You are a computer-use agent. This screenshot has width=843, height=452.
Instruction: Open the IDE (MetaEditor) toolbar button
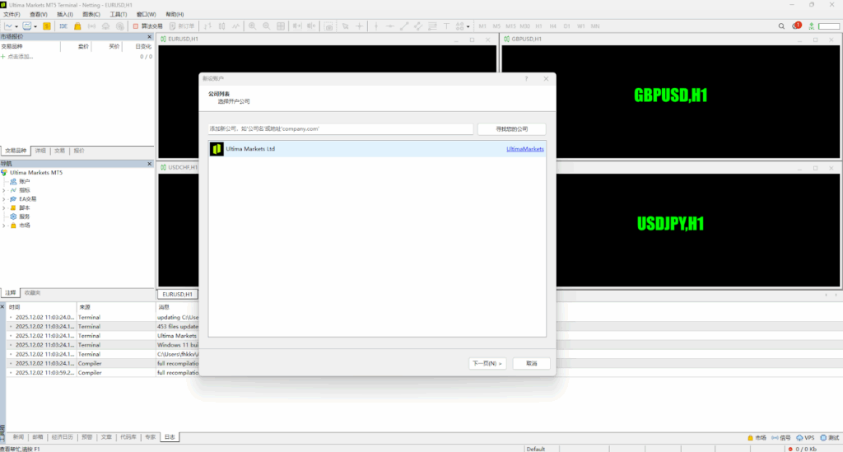point(62,26)
